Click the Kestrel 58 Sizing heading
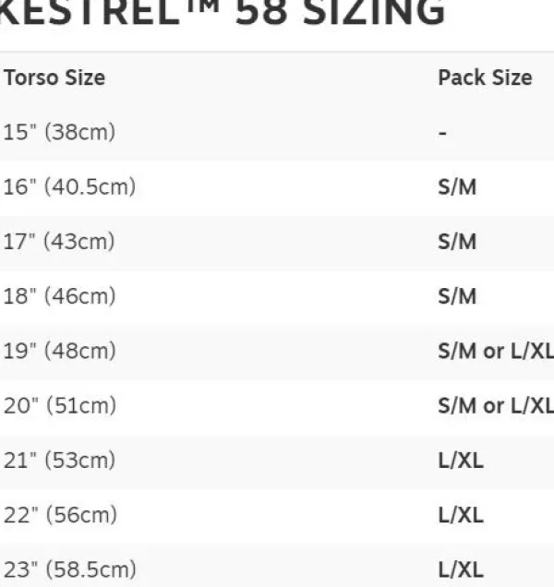The height and width of the screenshot is (587, 554). point(222,13)
